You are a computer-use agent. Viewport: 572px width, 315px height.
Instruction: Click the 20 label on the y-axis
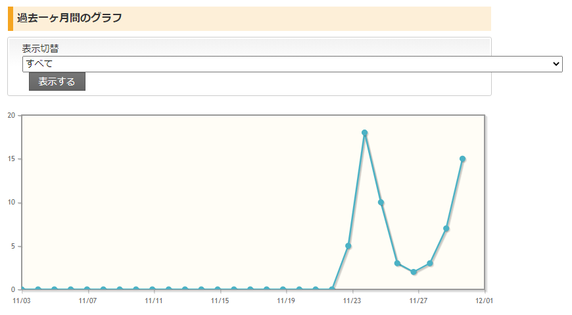click(11, 115)
